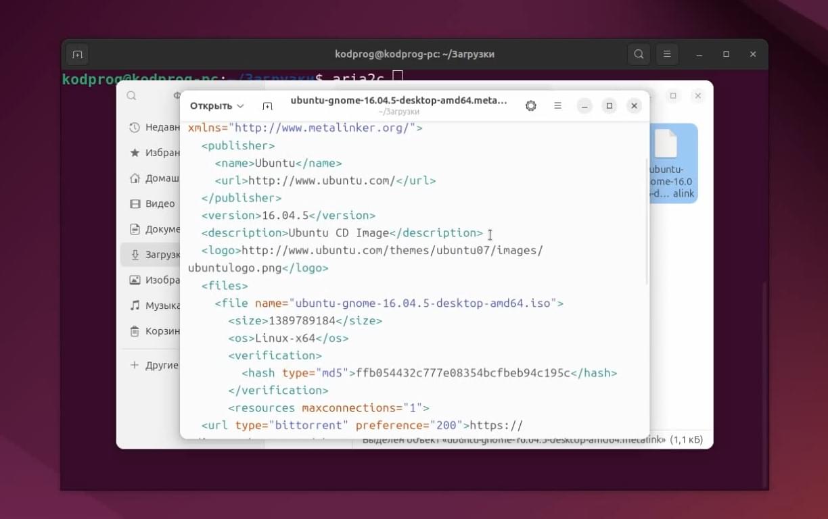
Task: Maximize the text editor window
Action: (609, 106)
